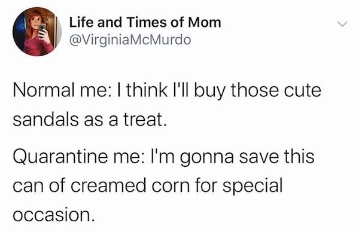Open Life and Times of Mom profile picture

tap(37, 32)
